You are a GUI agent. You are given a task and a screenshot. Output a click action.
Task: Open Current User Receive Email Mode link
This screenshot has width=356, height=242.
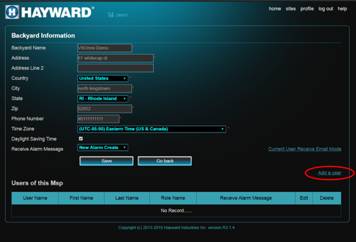[304, 149]
